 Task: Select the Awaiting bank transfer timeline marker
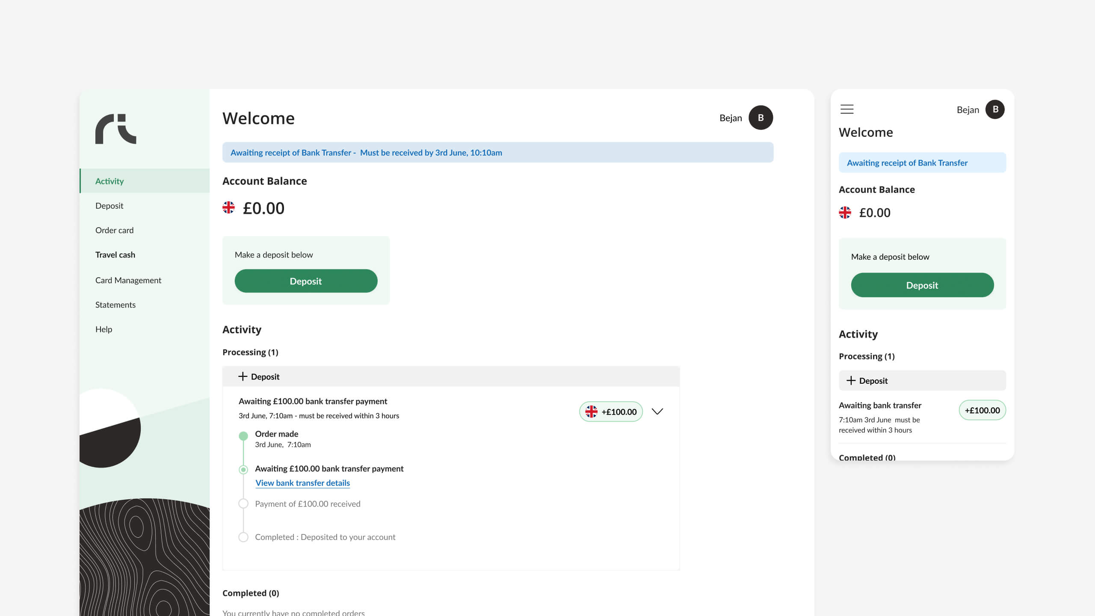243,470
